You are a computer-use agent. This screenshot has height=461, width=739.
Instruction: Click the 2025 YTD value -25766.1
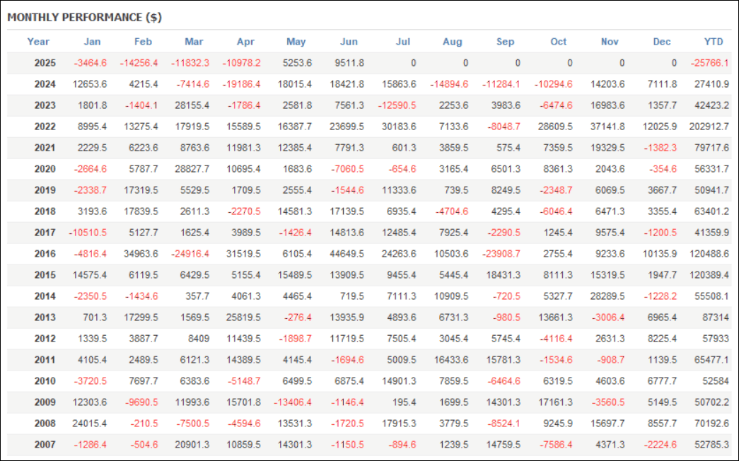tap(710, 63)
